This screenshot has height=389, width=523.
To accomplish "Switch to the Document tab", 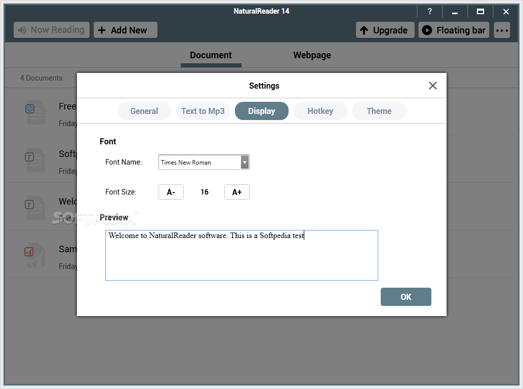I will click(x=211, y=55).
